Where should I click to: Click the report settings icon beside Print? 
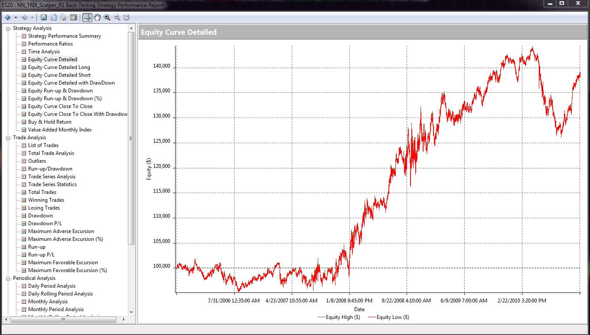click(x=73, y=17)
